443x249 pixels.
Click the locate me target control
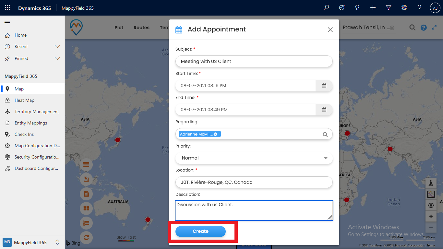pos(431,205)
